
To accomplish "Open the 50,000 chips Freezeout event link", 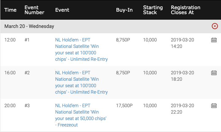I will pos(81,115).
